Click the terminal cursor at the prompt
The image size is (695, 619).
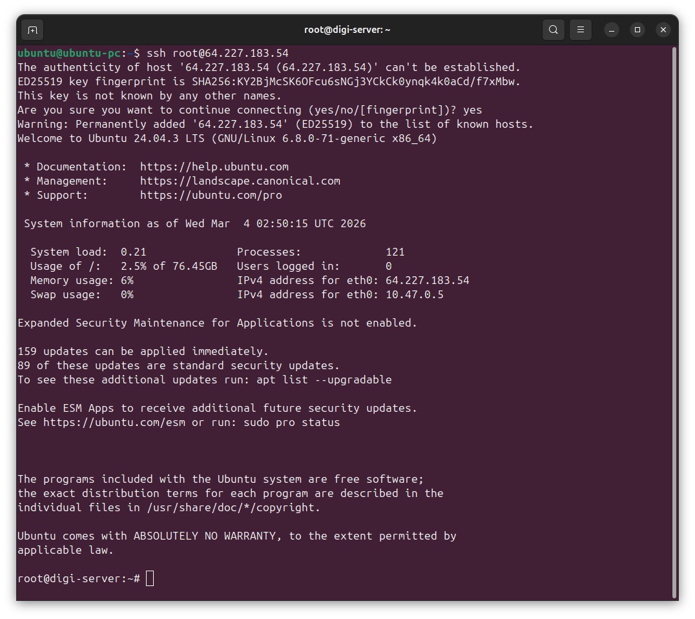click(x=149, y=578)
